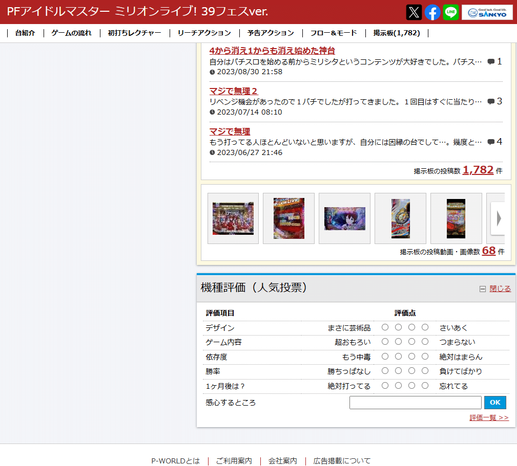Select デザイン worst rating next to さいあく
Image resolution: width=517 pixels, height=466 pixels.
[x=425, y=327]
